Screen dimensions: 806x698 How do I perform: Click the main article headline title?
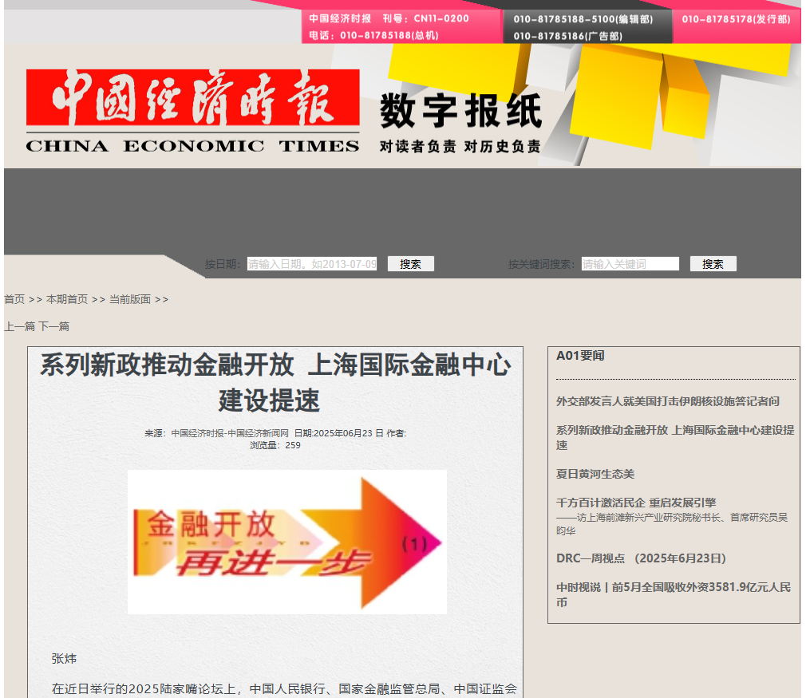pyautogui.click(x=275, y=383)
